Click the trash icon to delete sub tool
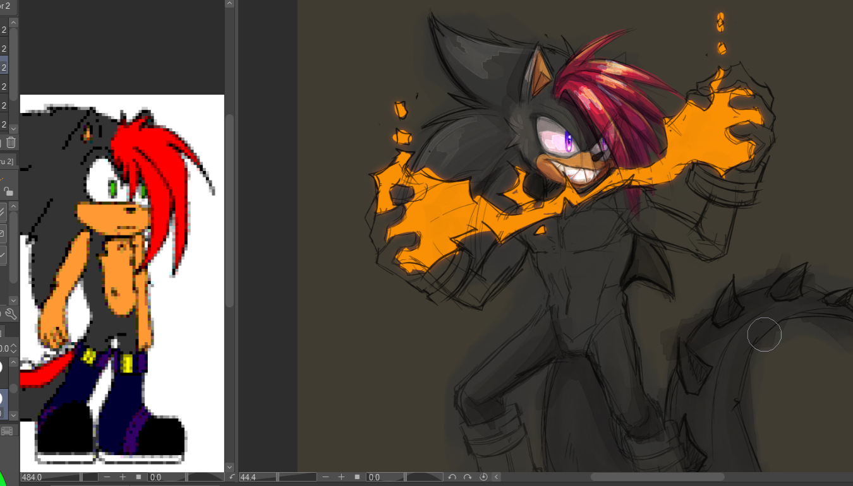Viewport: 853px width, 486px height. tap(11, 143)
